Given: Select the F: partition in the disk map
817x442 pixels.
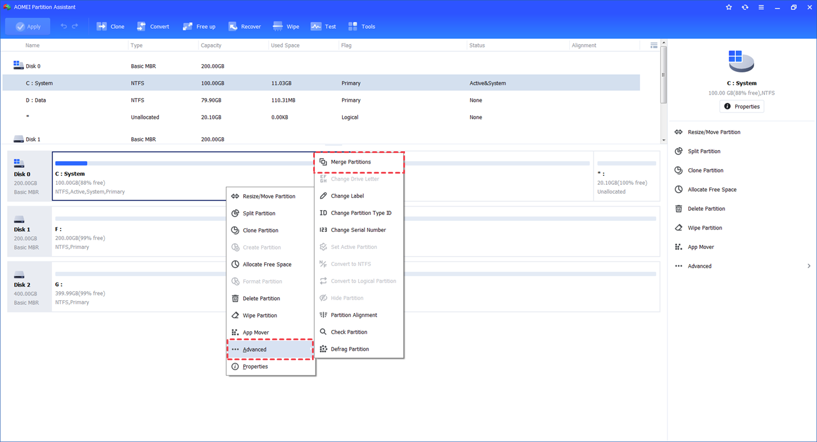Looking at the screenshot, I should pyautogui.click(x=356, y=231).
